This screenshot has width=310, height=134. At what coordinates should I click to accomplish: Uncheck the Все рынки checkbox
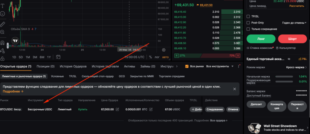[187, 66]
